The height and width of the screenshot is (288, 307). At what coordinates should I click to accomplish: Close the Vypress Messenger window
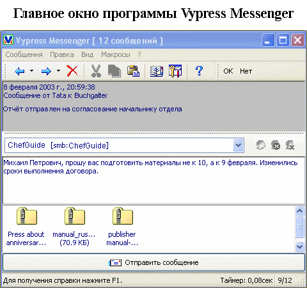tap(297, 40)
